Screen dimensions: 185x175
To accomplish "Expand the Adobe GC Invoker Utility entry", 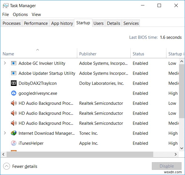I will coord(5,63).
